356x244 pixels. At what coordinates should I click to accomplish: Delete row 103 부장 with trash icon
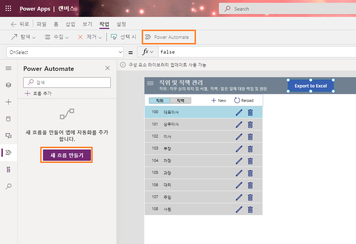point(250,149)
